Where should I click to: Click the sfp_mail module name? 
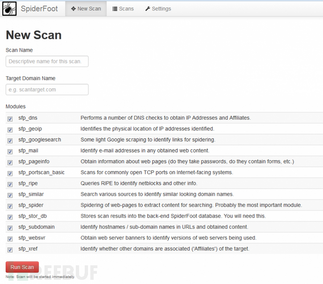coord(28,150)
